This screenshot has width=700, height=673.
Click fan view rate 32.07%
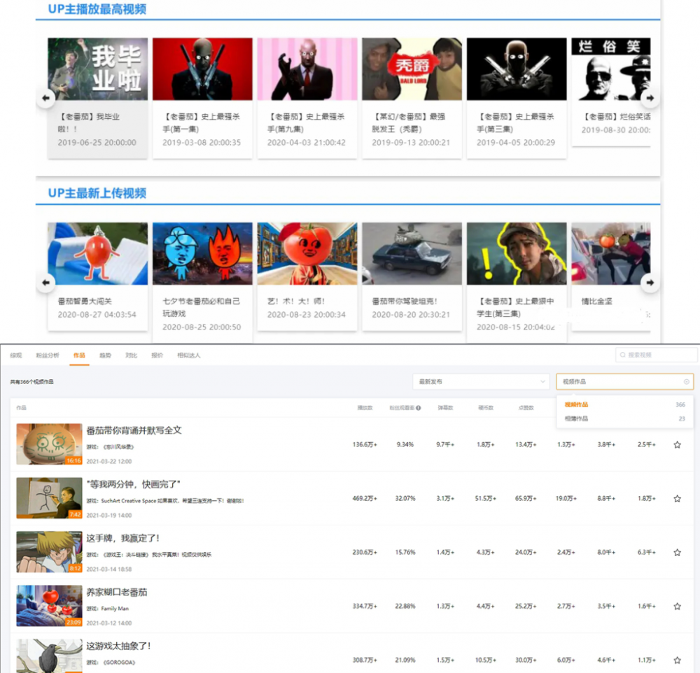click(x=405, y=499)
